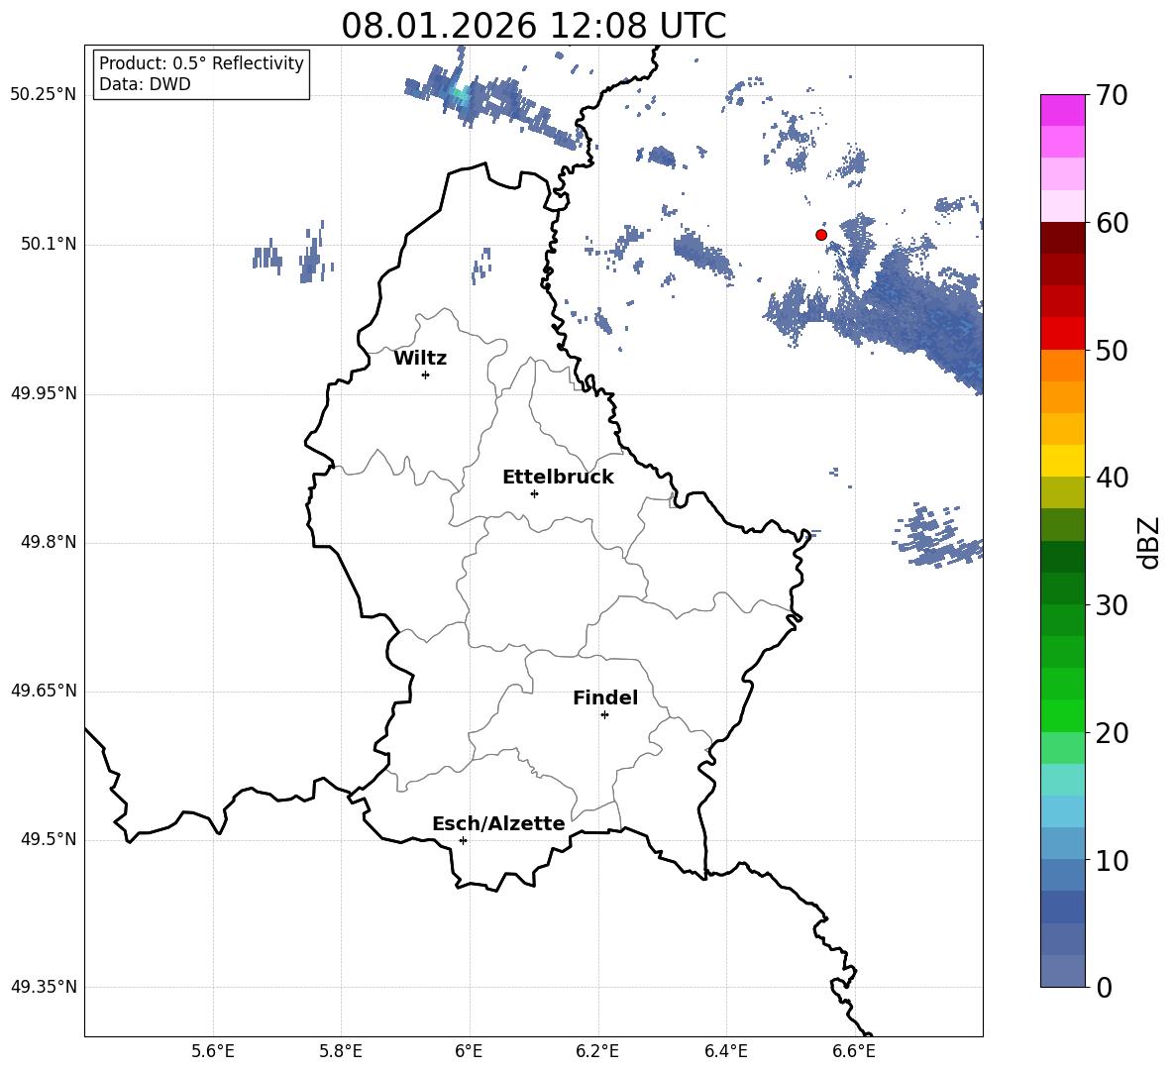Click the title '08.01.2026 12:08 UTC'

pos(534,26)
